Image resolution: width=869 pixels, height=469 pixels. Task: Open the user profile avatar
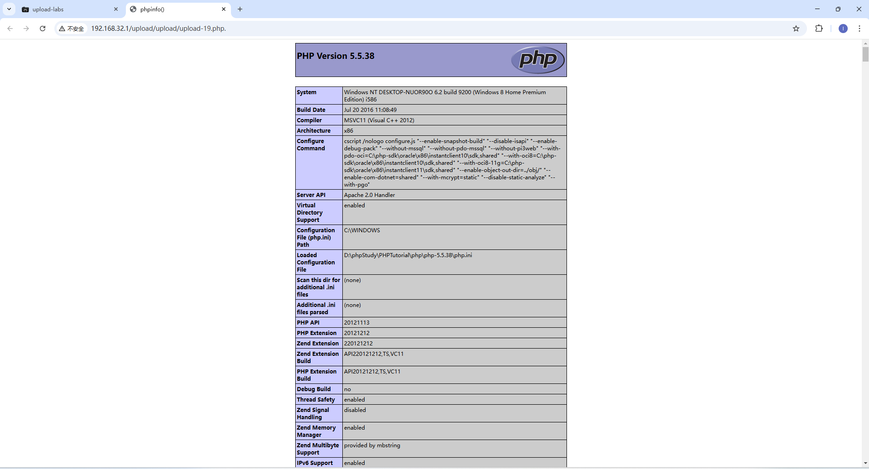[843, 29]
